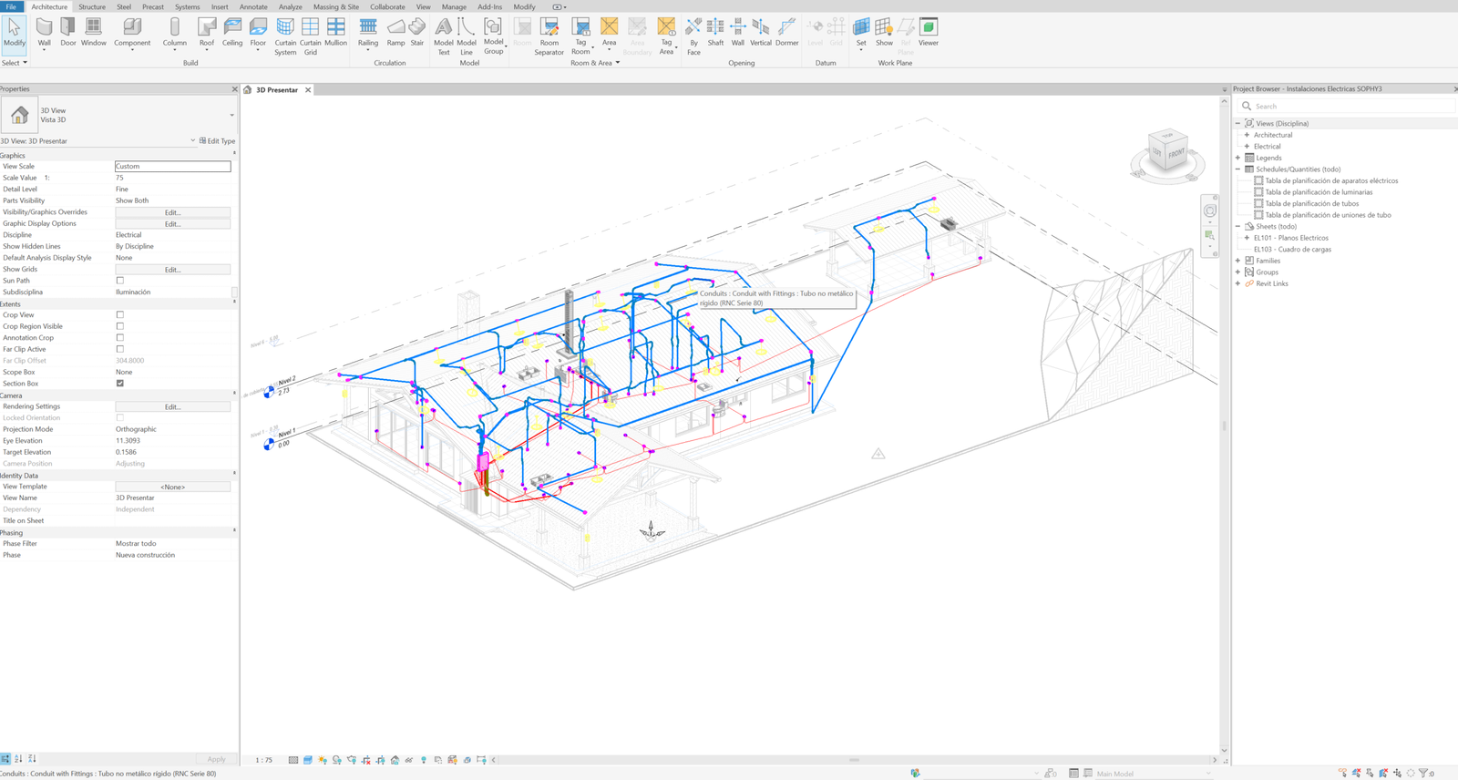
Task: Select the Shaft opening tool
Action: [715, 33]
